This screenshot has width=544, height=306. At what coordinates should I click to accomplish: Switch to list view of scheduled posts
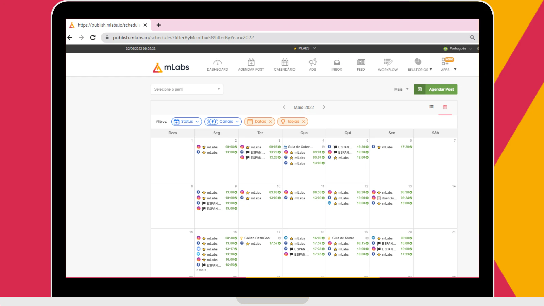pyautogui.click(x=431, y=107)
